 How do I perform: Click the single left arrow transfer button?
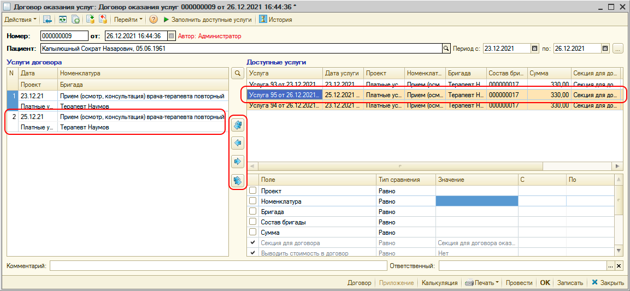[x=238, y=143]
